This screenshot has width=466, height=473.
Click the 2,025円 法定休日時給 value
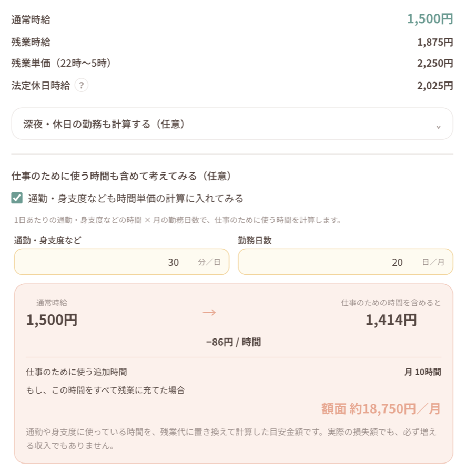435,86
